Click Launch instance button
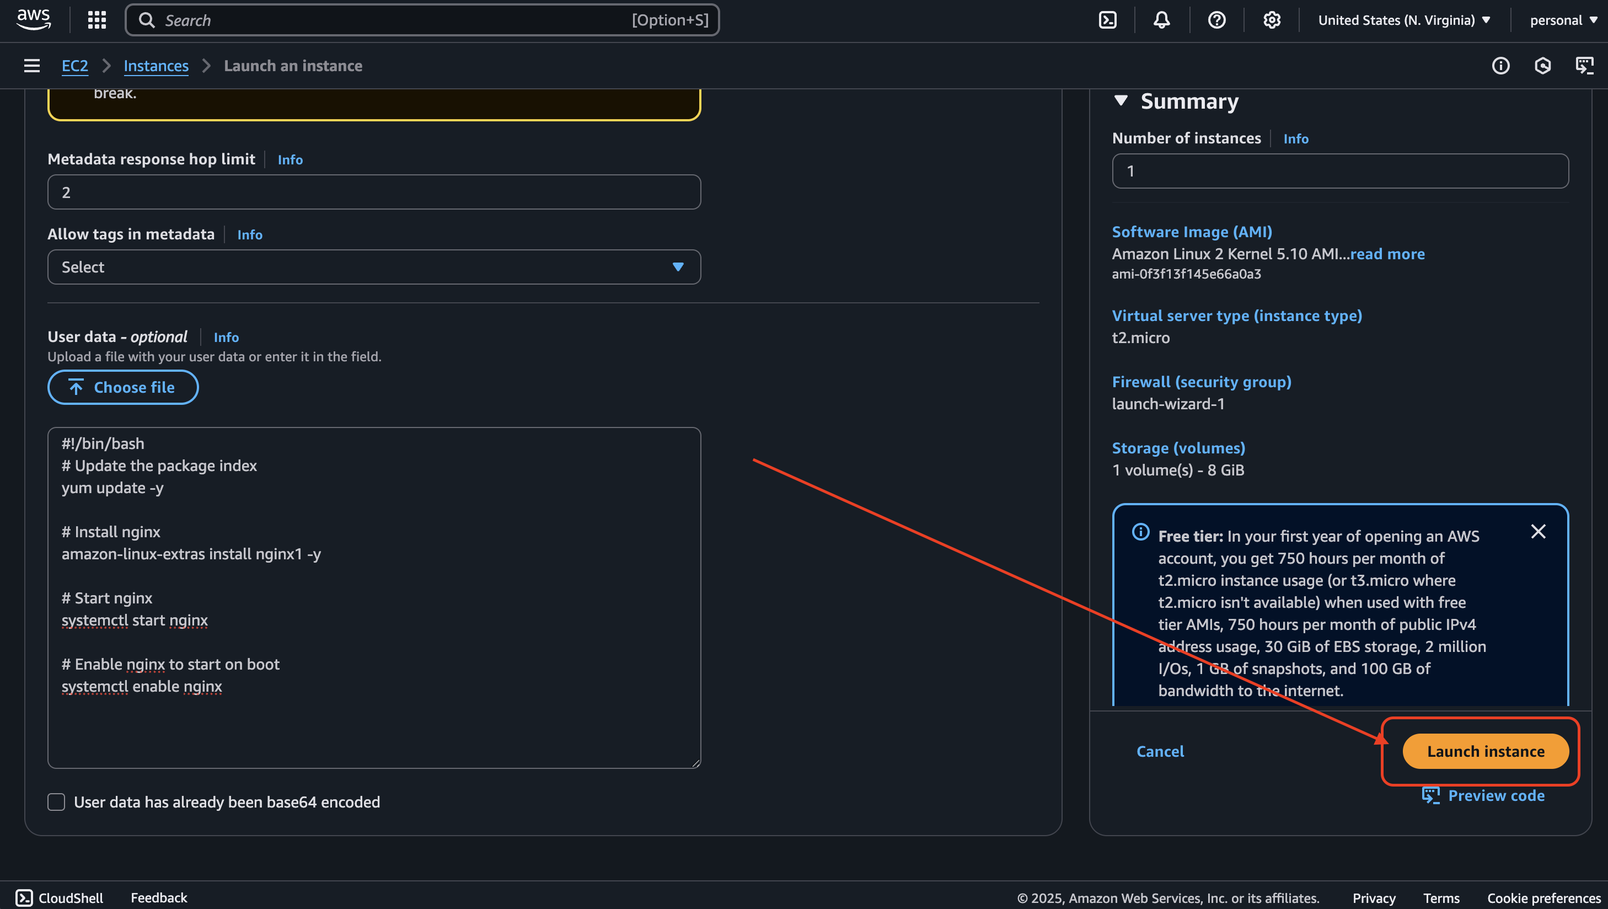The height and width of the screenshot is (909, 1608). [x=1486, y=751]
